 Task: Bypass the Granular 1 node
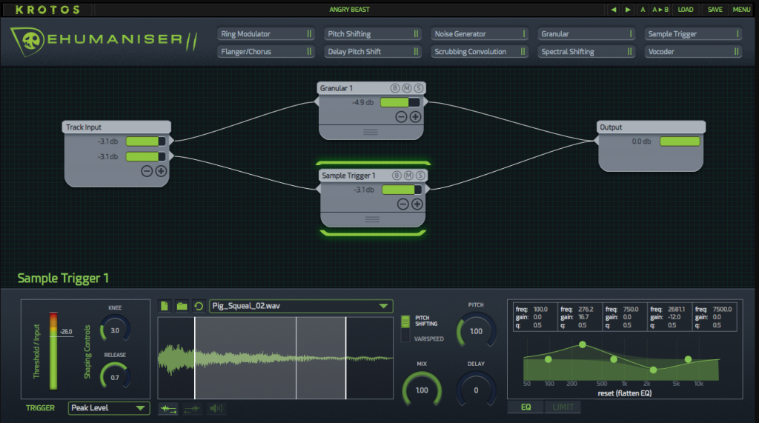point(395,88)
